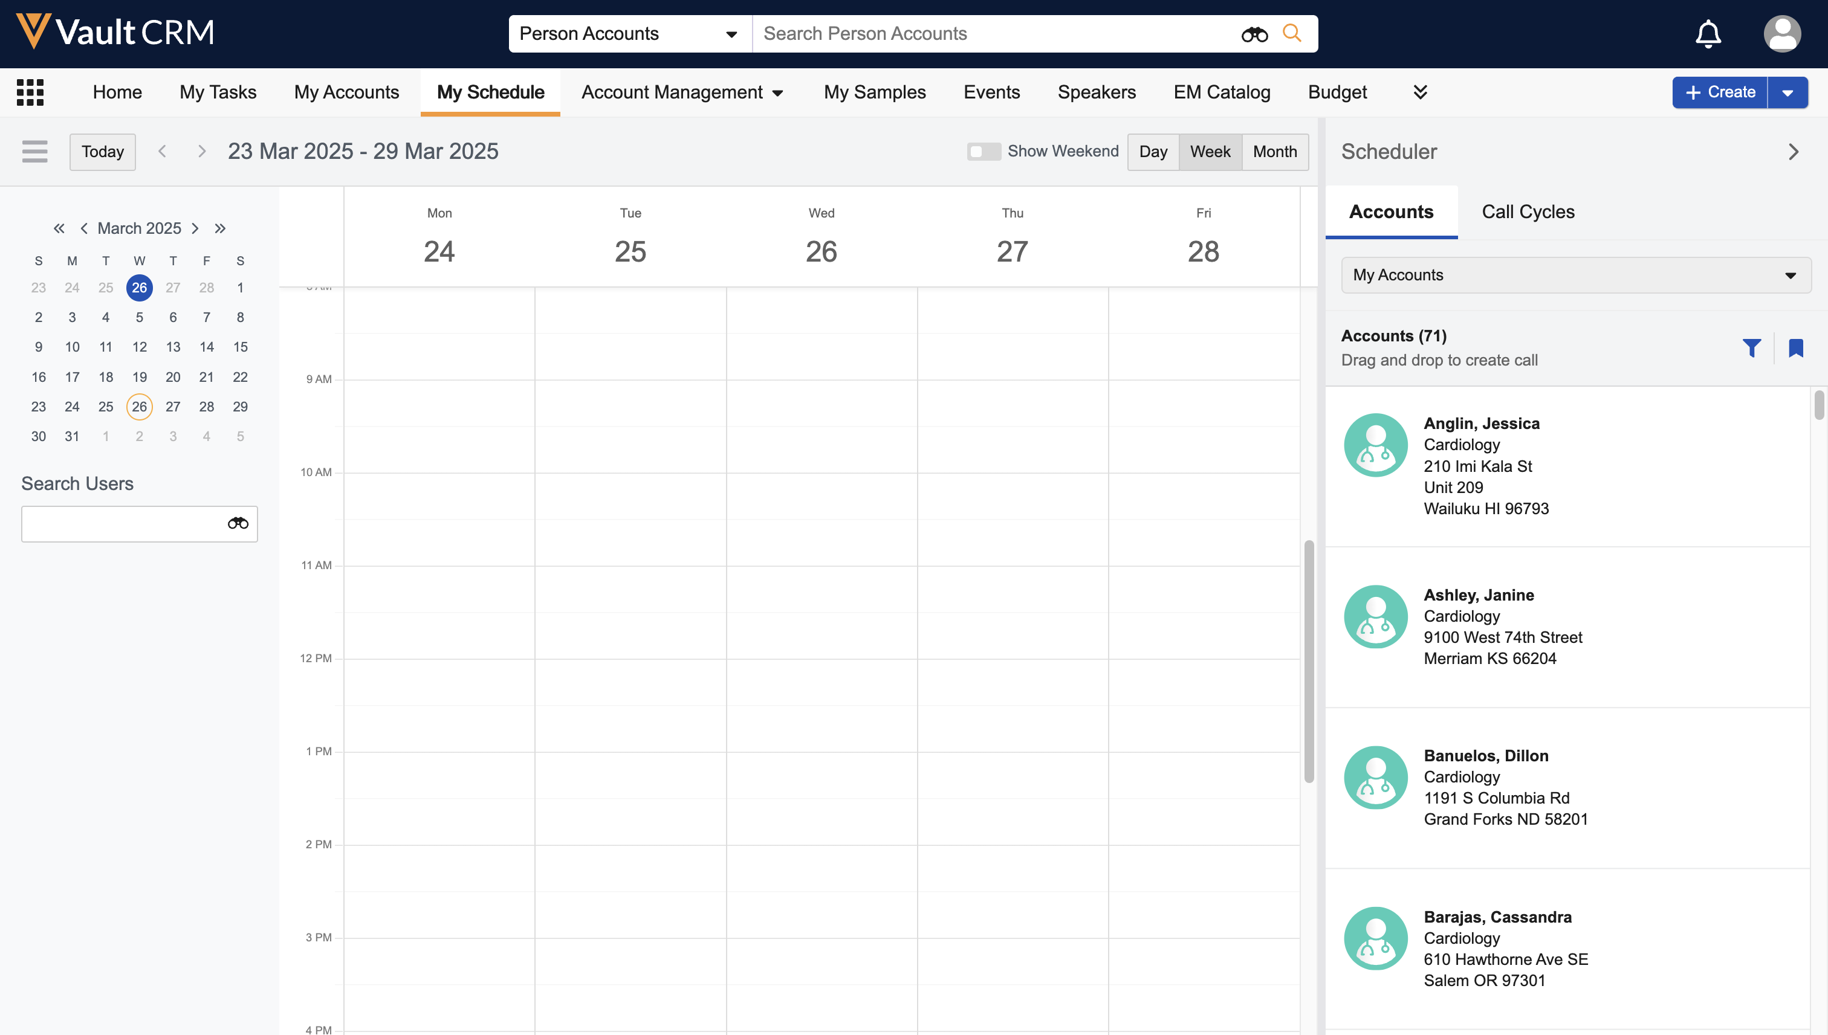This screenshot has width=1828, height=1035.
Task: Switch calendar to Month view
Action: [x=1275, y=152]
